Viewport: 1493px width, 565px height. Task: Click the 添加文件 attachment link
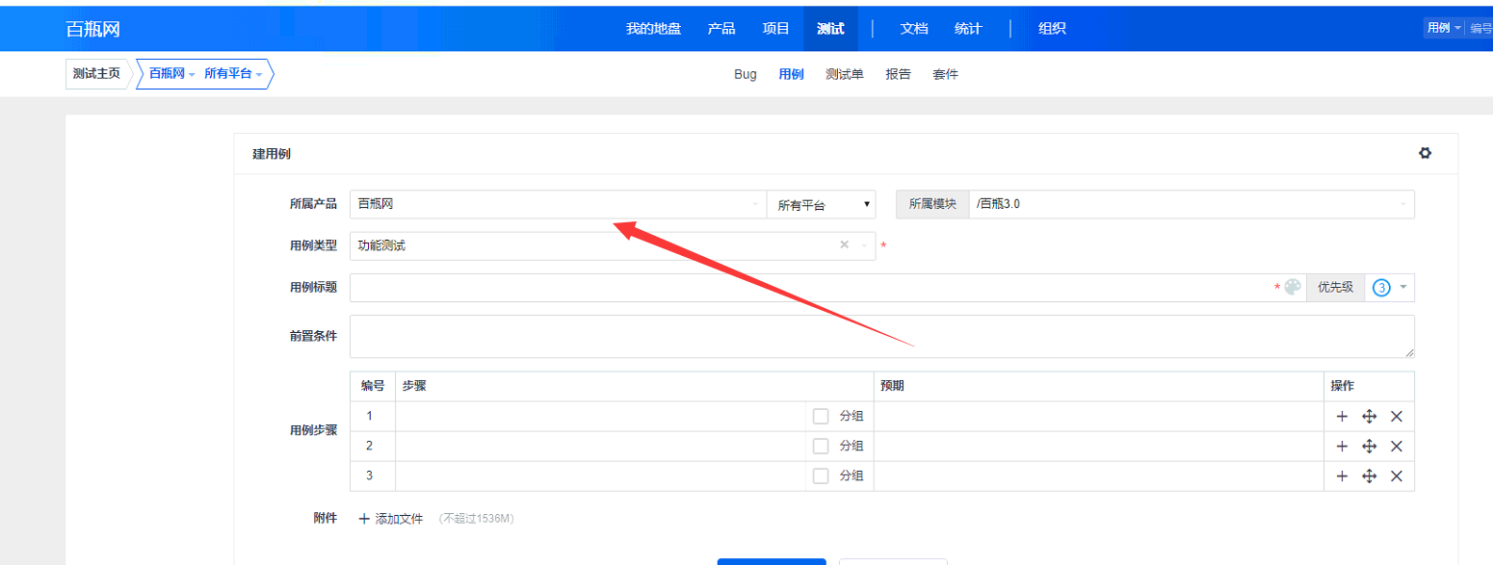(391, 519)
